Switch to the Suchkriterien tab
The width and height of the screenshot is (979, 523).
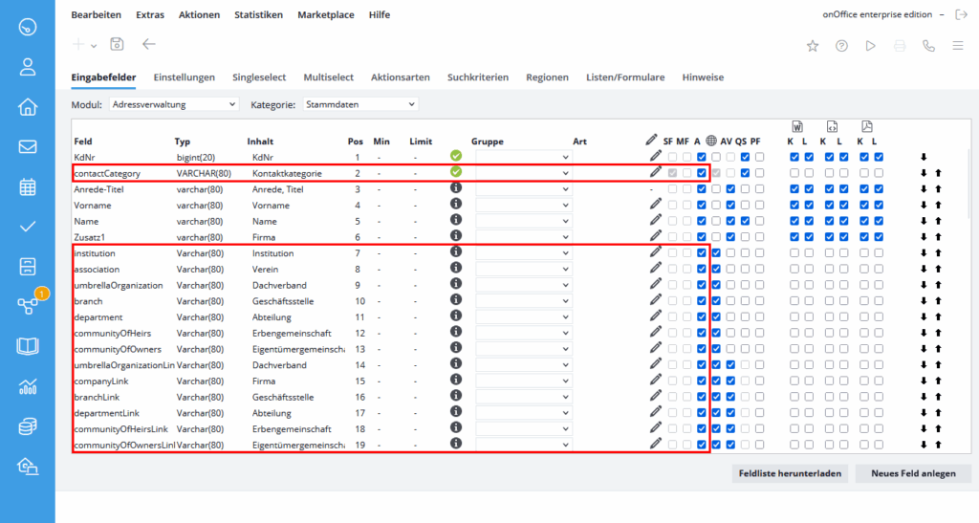(x=477, y=77)
